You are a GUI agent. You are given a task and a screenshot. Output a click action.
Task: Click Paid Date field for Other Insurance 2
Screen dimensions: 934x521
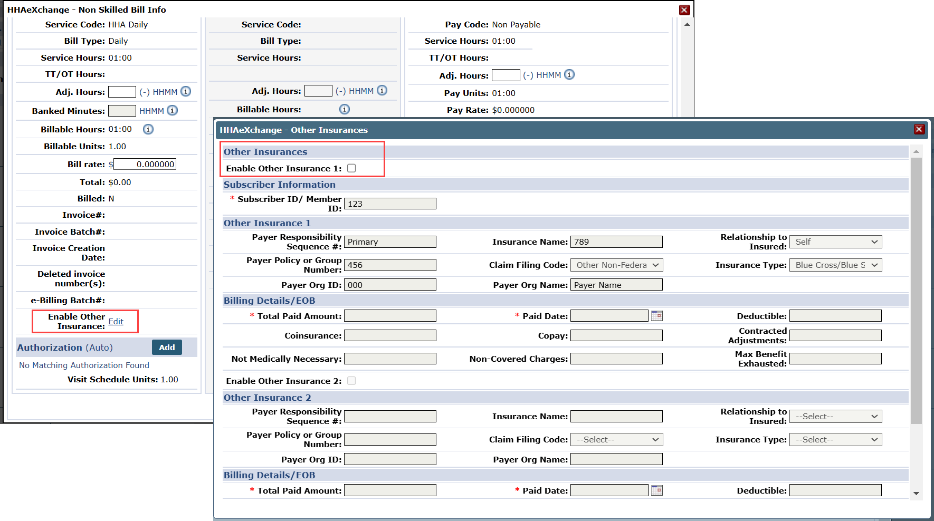point(609,490)
